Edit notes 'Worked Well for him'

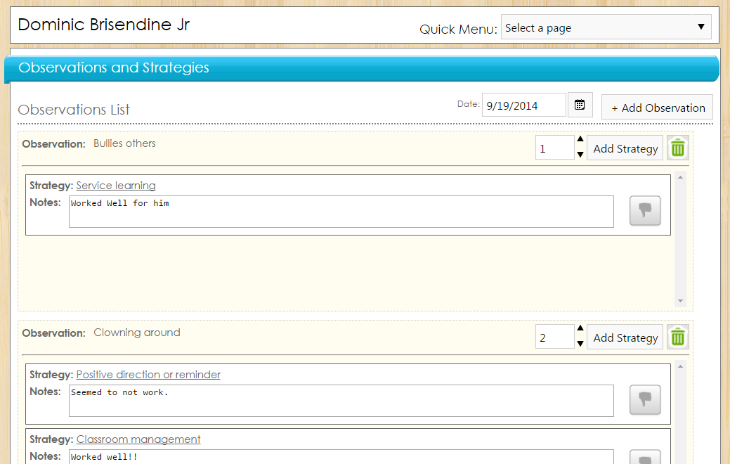341,212
